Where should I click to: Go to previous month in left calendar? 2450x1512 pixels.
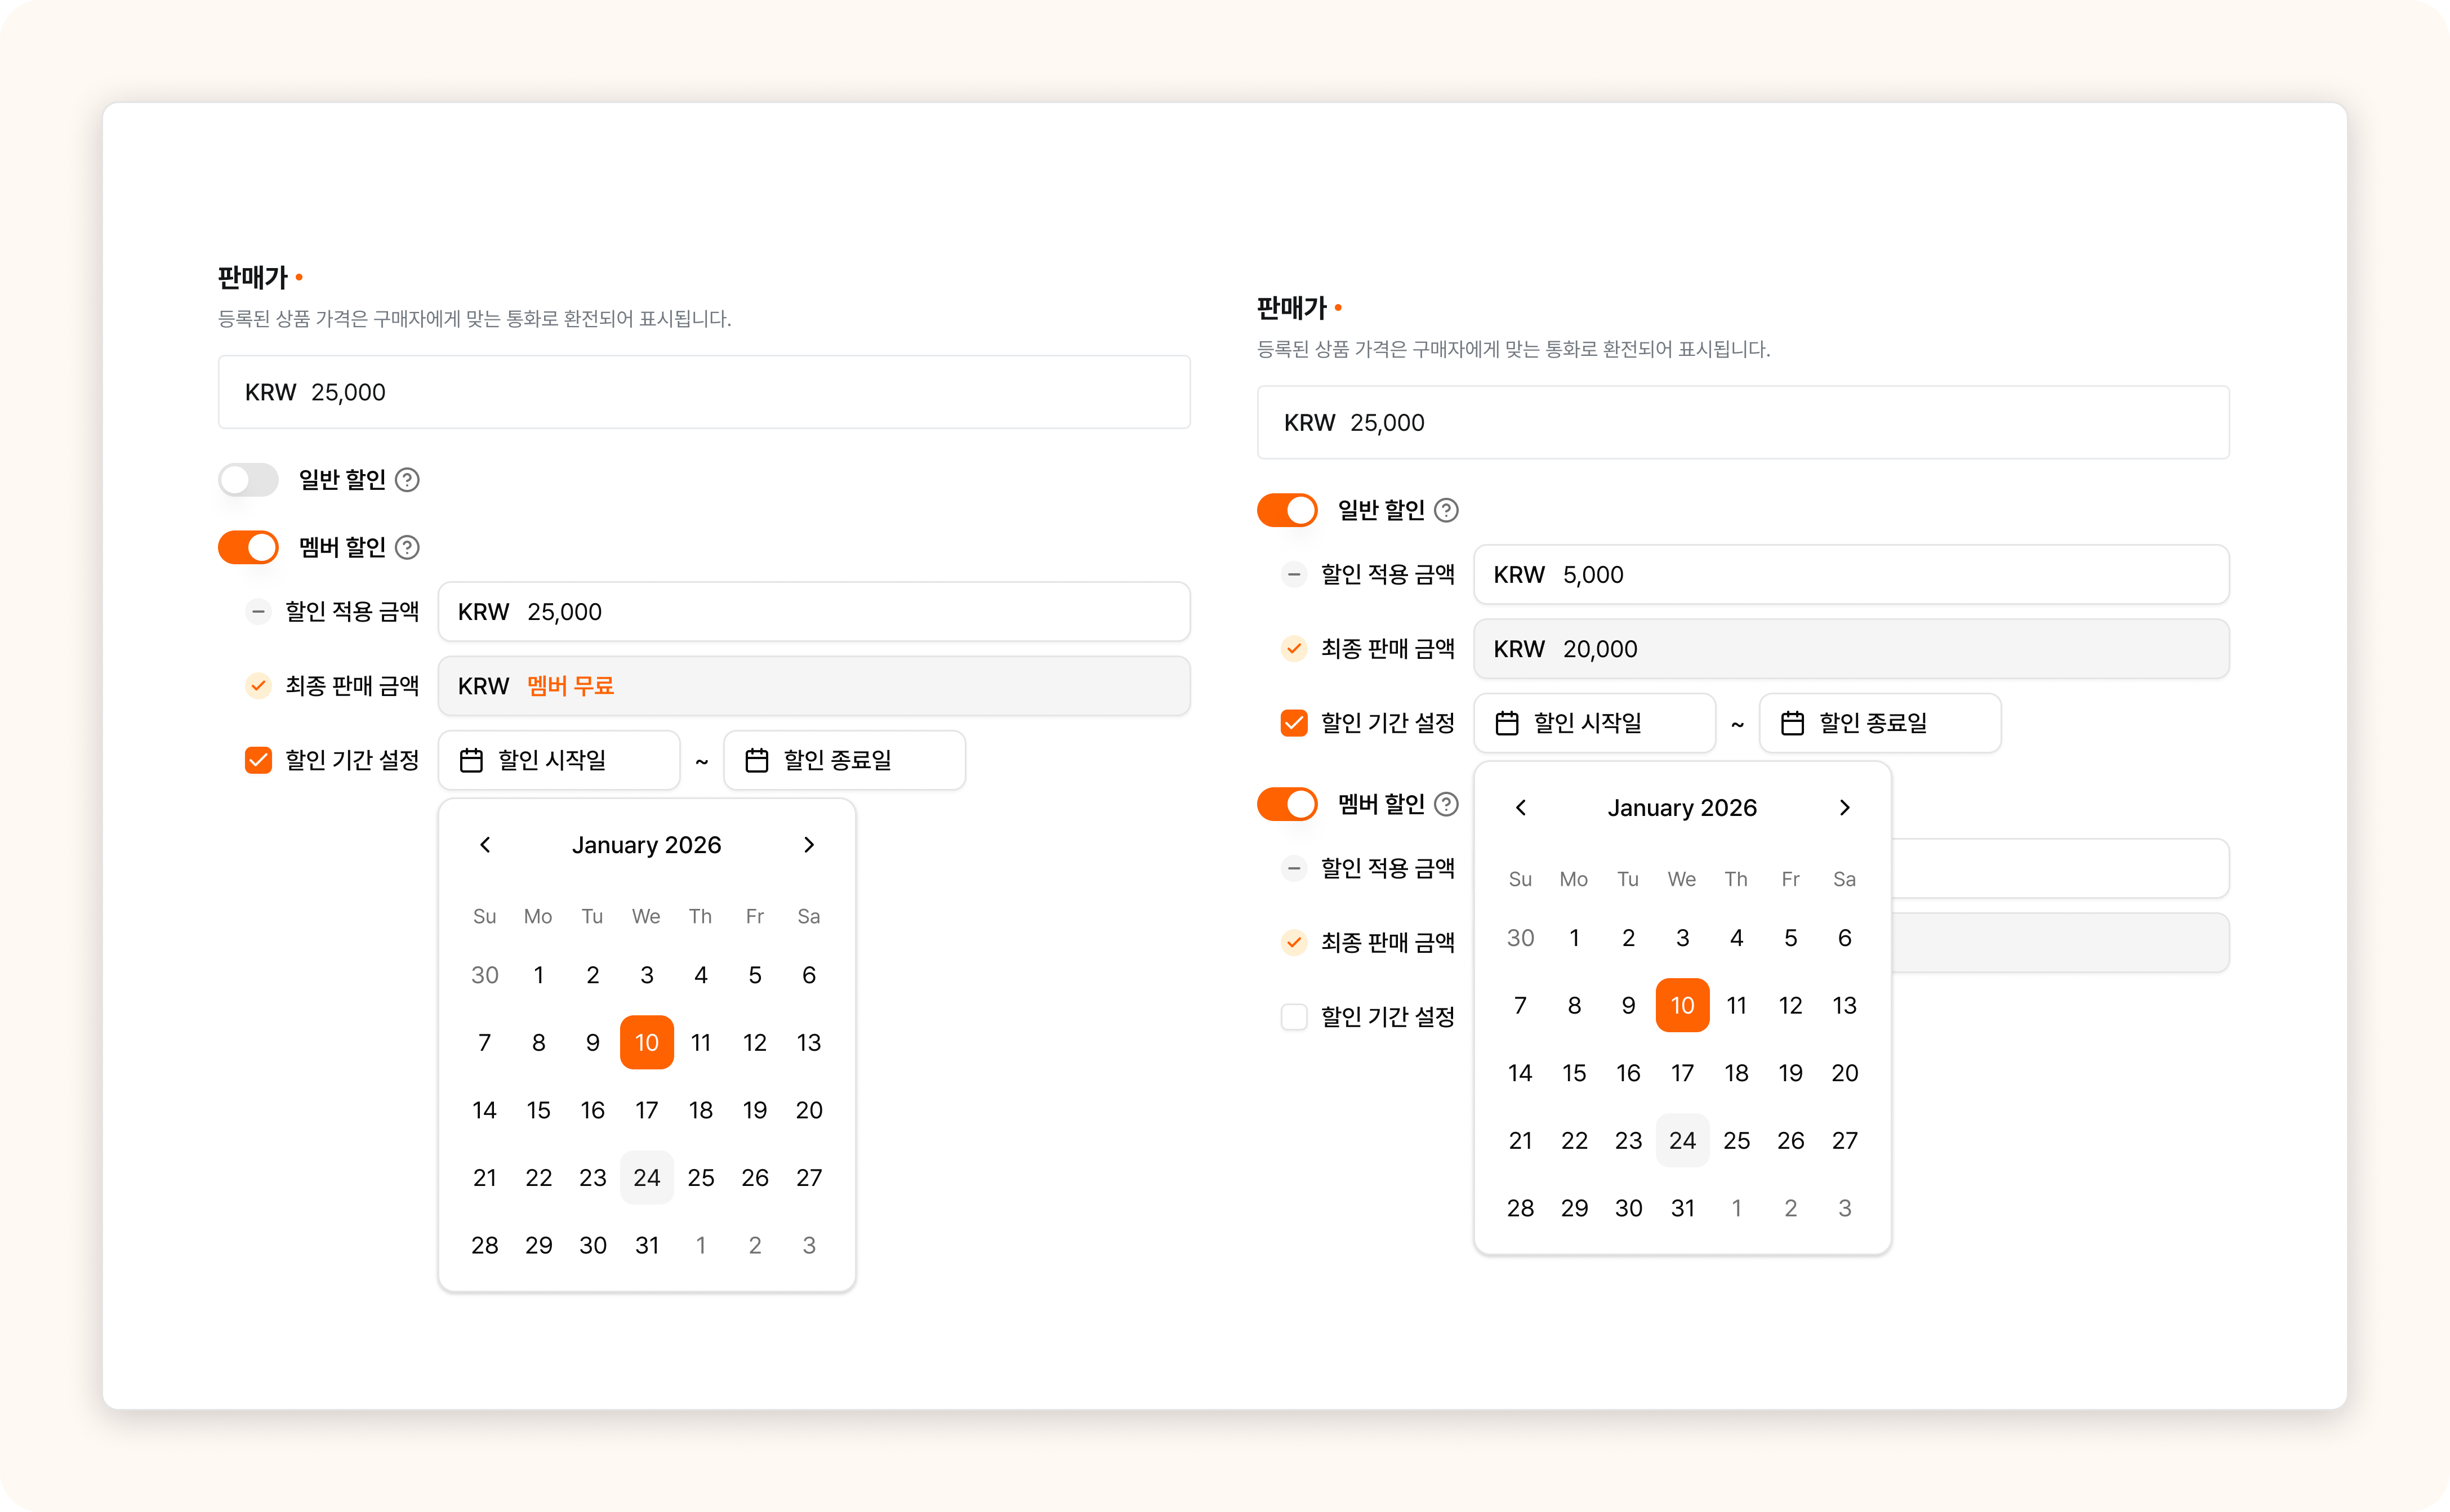485,845
